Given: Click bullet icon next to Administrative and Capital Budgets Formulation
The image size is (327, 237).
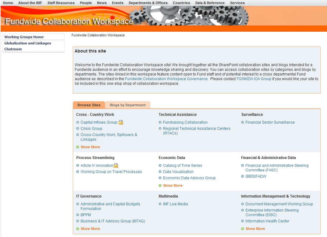Looking at the screenshot, I should click(x=77, y=204).
